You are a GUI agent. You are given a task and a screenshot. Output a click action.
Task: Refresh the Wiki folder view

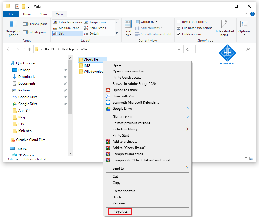pyautogui.click(x=188, y=49)
